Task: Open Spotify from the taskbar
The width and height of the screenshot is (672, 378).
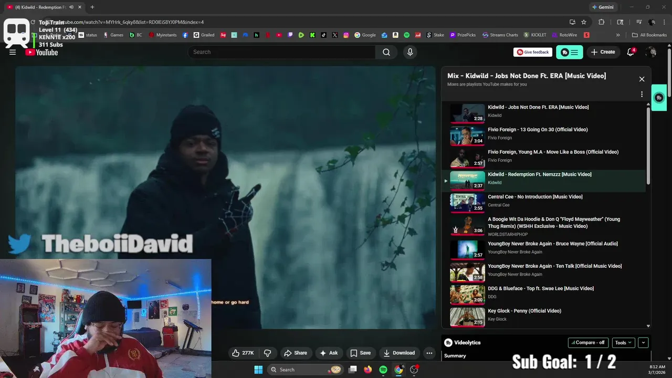Action: (383, 370)
